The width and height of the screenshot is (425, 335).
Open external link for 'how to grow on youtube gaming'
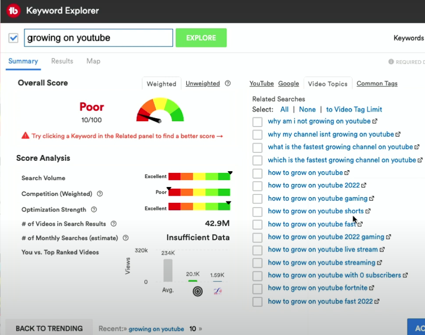tap(371, 198)
